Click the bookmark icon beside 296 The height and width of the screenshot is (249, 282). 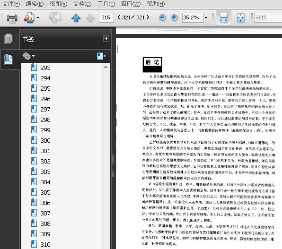34,99
